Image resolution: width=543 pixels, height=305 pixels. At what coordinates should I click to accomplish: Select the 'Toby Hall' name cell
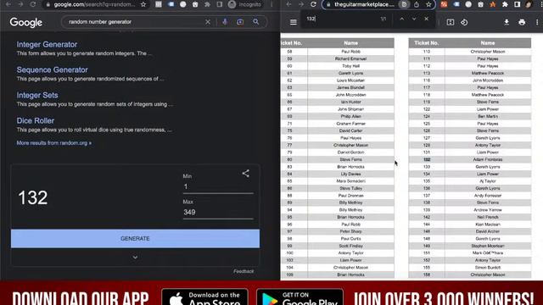pos(350,66)
